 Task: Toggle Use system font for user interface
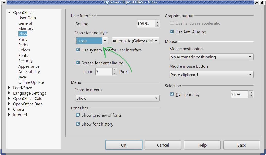pyautogui.click(x=78, y=50)
